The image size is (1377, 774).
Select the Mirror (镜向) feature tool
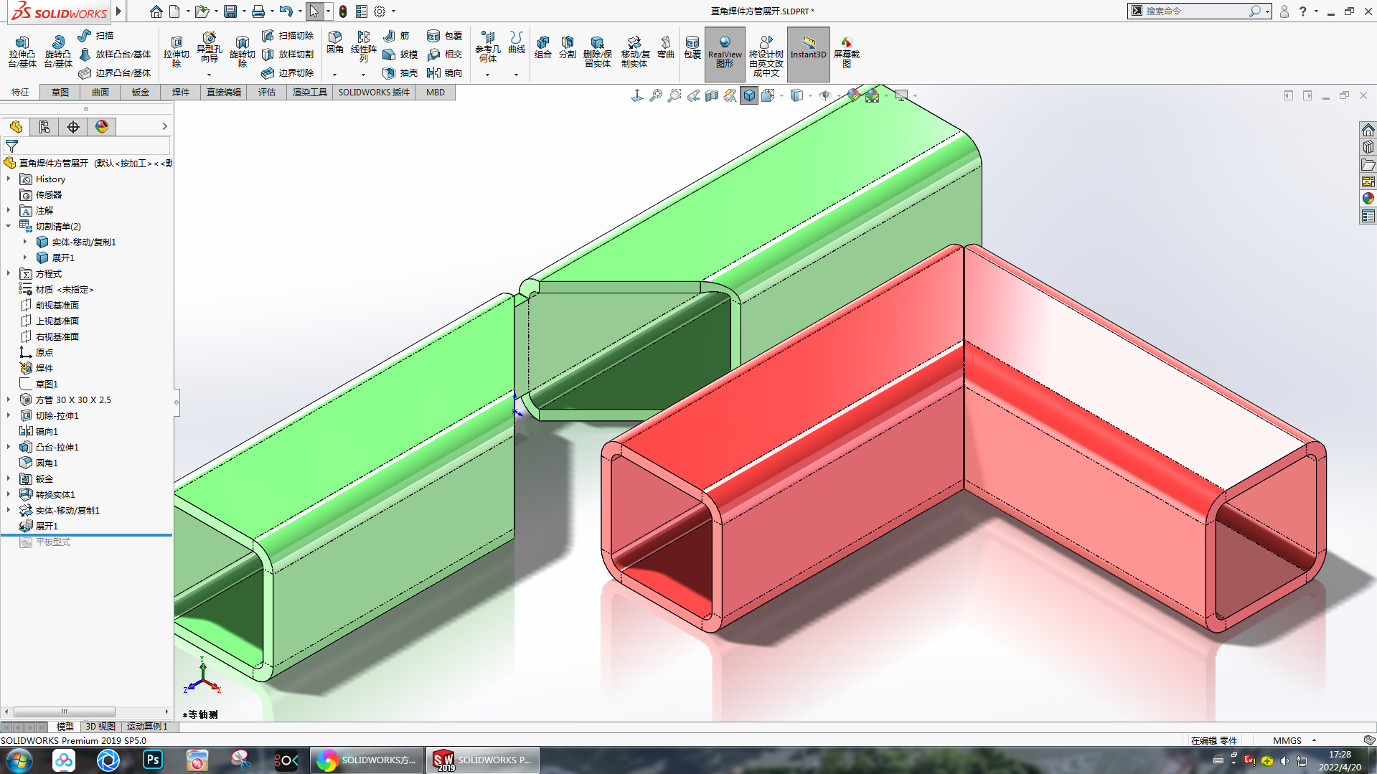point(445,72)
